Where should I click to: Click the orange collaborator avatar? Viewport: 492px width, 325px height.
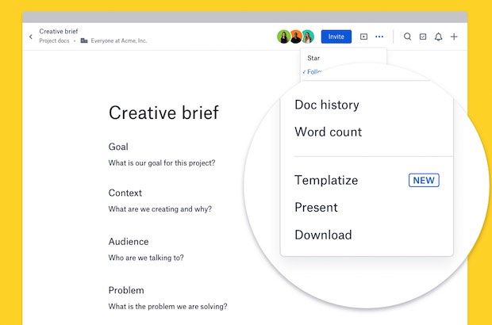pos(295,36)
